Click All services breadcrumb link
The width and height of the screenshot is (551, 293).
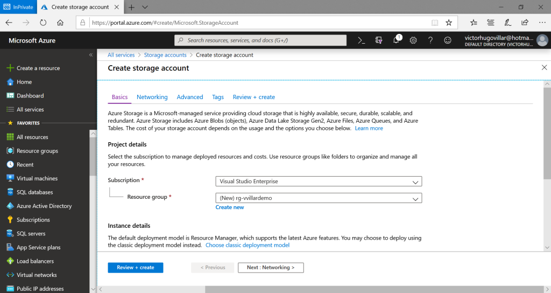(121, 55)
